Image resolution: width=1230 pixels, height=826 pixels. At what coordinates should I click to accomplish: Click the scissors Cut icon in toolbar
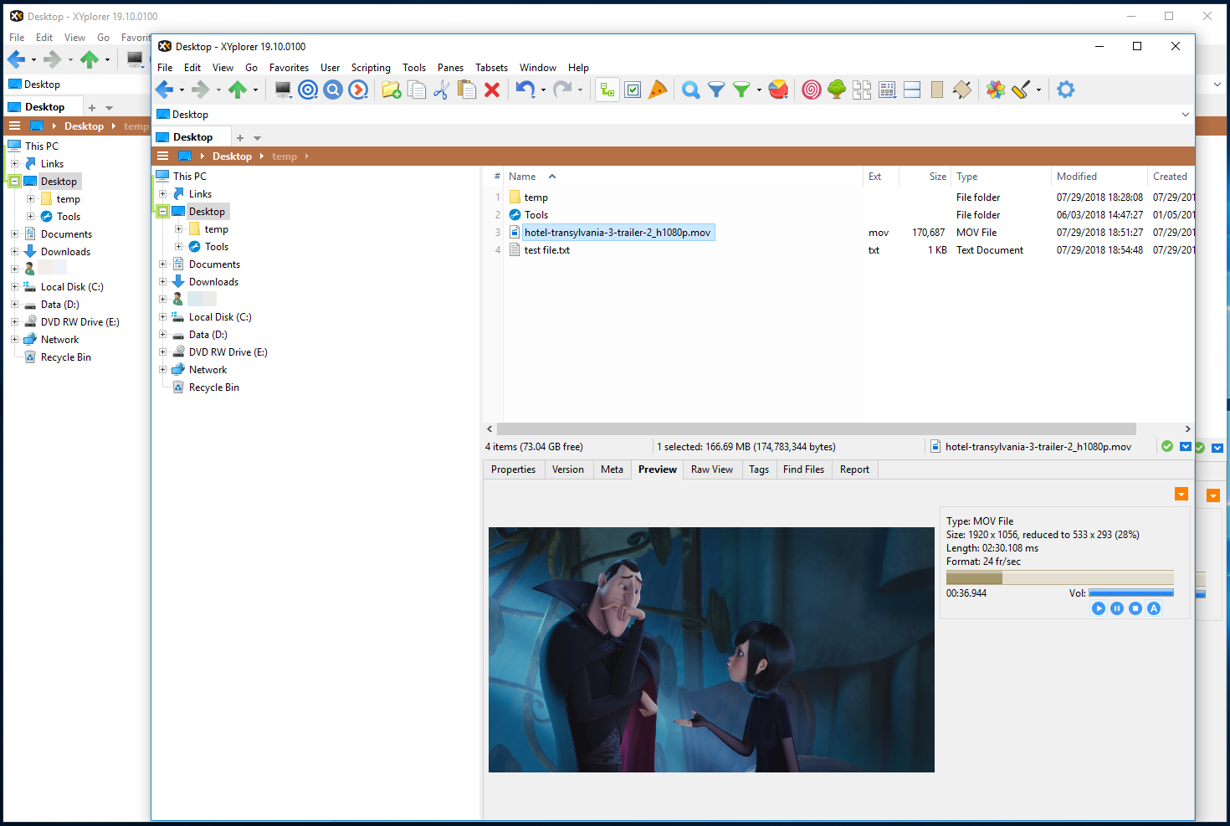point(442,90)
